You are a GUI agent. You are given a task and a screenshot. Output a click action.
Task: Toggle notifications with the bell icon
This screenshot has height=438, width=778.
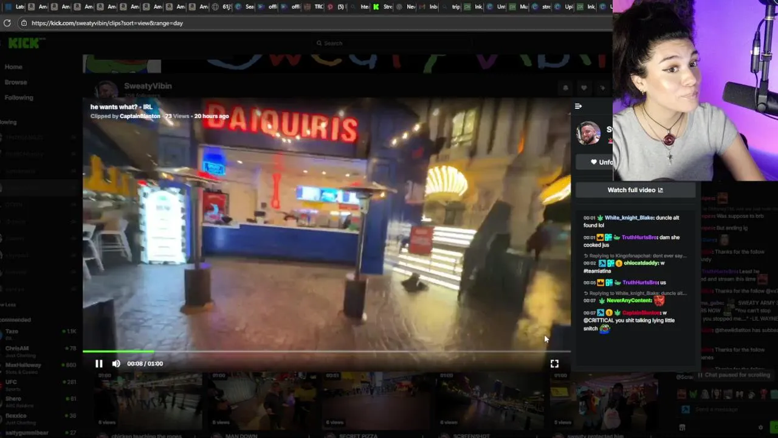(x=565, y=88)
